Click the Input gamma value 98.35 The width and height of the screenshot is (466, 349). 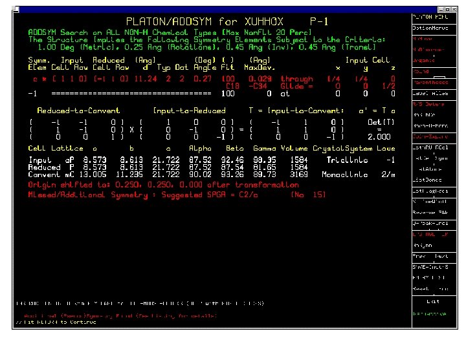pyautogui.click(x=265, y=160)
